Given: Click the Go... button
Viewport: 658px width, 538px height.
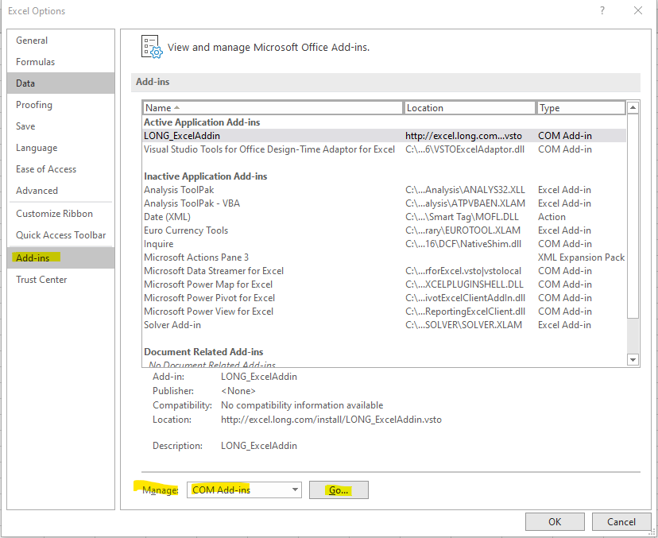Looking at the screenshot, I should (339, 490).
